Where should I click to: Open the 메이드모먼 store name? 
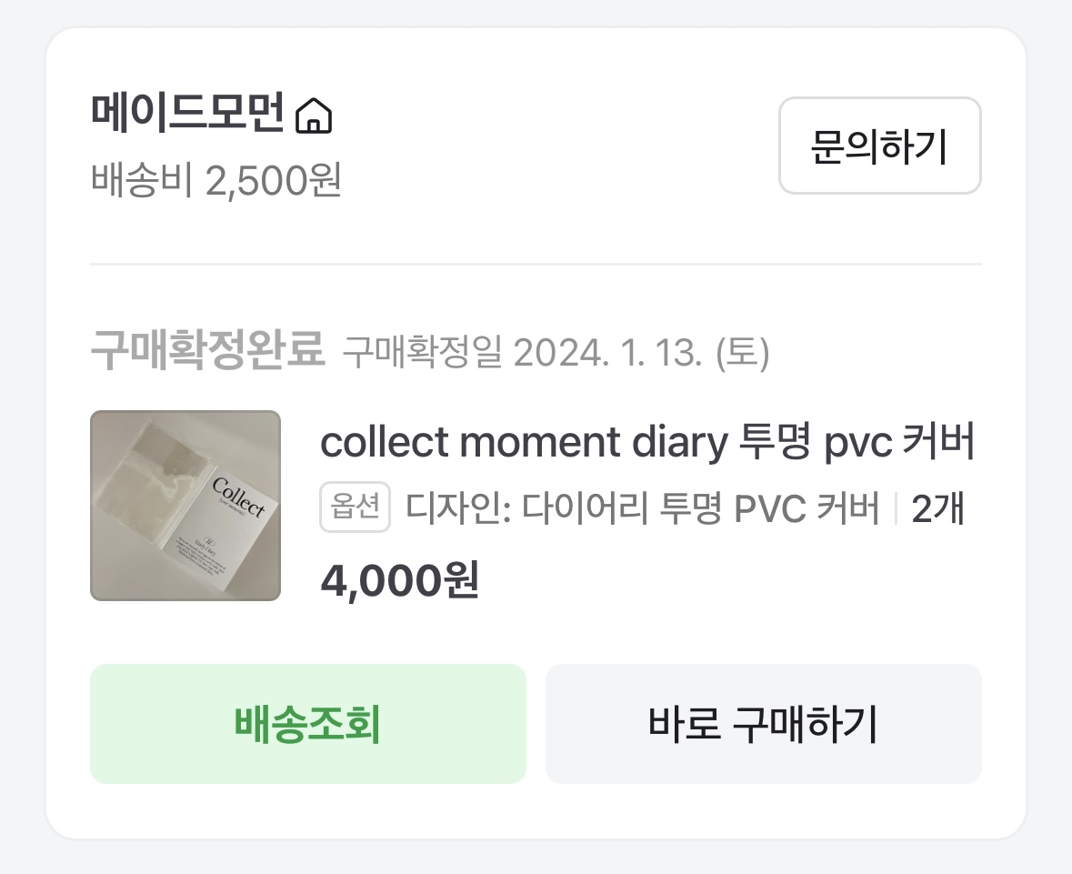tap(188, 116)
